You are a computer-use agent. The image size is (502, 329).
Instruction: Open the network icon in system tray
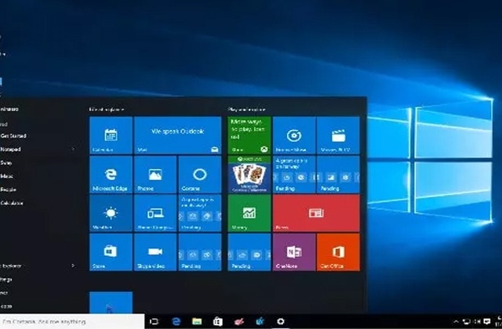point(467,321)
